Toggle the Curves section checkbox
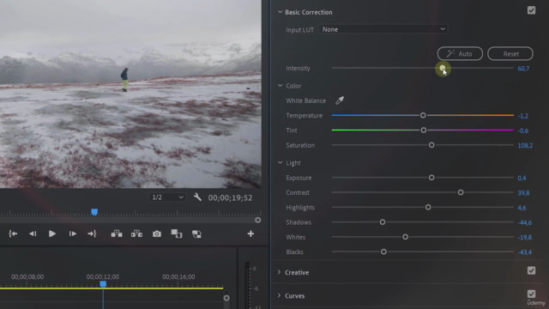Viewport: 549px width, 309px height. coord(531,294)
